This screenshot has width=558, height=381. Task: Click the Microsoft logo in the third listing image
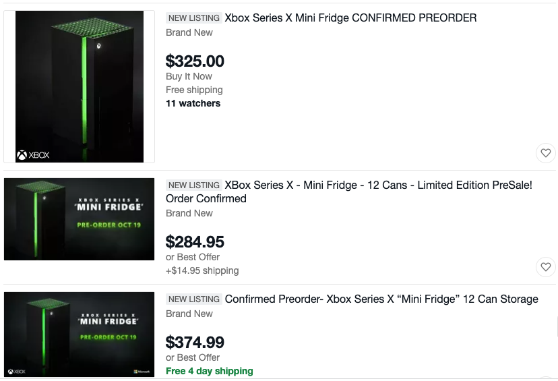[x=141, y=372]
